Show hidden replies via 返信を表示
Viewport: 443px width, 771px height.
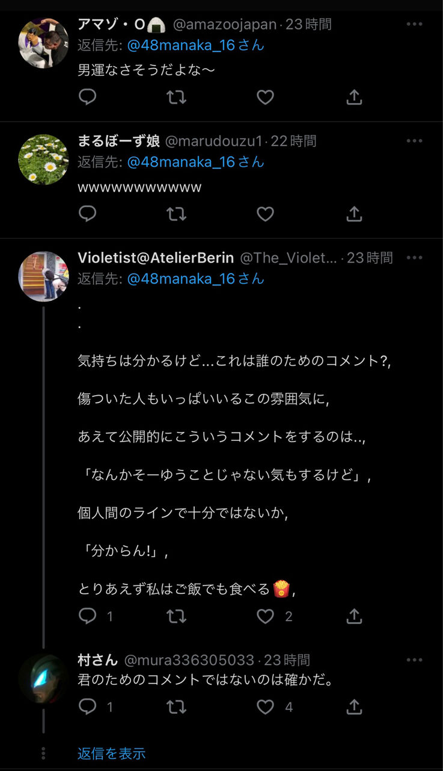[x=111, y=753]
